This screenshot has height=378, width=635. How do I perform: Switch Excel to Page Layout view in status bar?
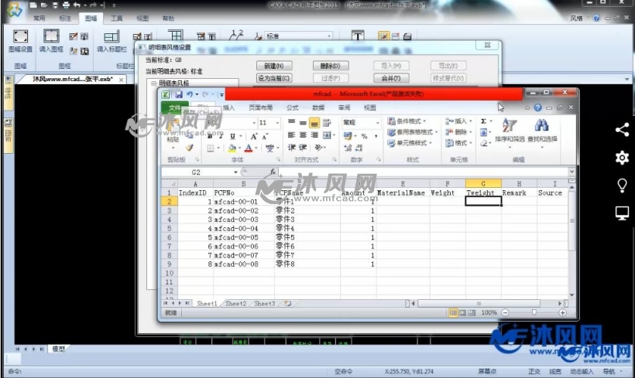click(462, 313)
